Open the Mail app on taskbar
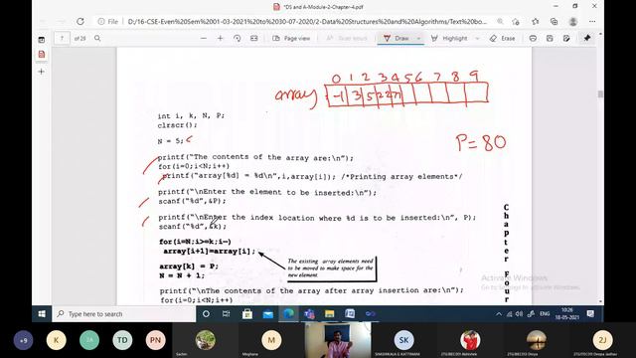 click(268, 314)
